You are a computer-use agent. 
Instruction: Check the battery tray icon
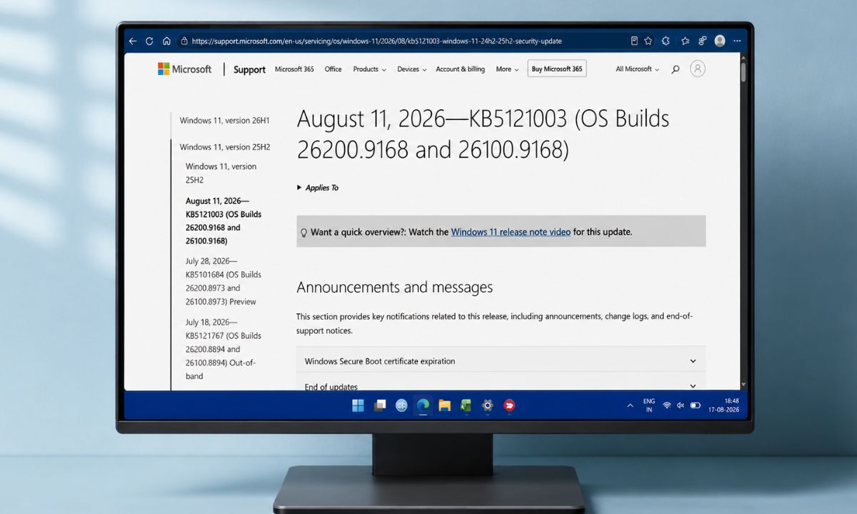click(x=695, y=405)
